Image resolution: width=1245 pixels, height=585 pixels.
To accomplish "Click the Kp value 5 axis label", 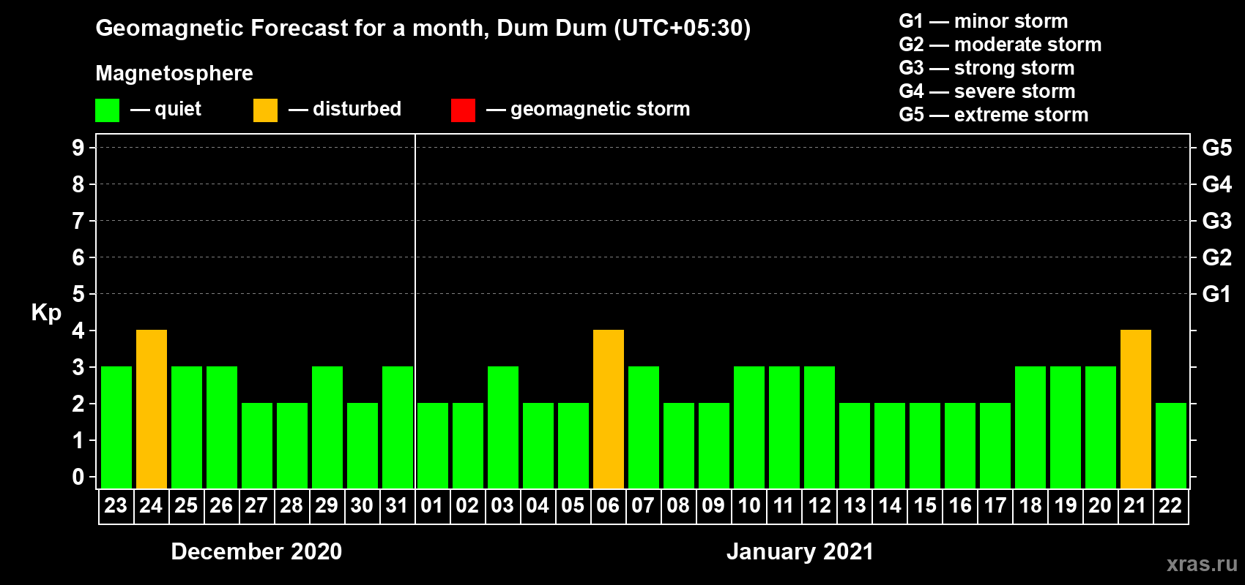I will coord(78,294).
